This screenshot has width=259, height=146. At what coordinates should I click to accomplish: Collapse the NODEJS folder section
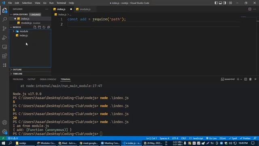(11, 27)
